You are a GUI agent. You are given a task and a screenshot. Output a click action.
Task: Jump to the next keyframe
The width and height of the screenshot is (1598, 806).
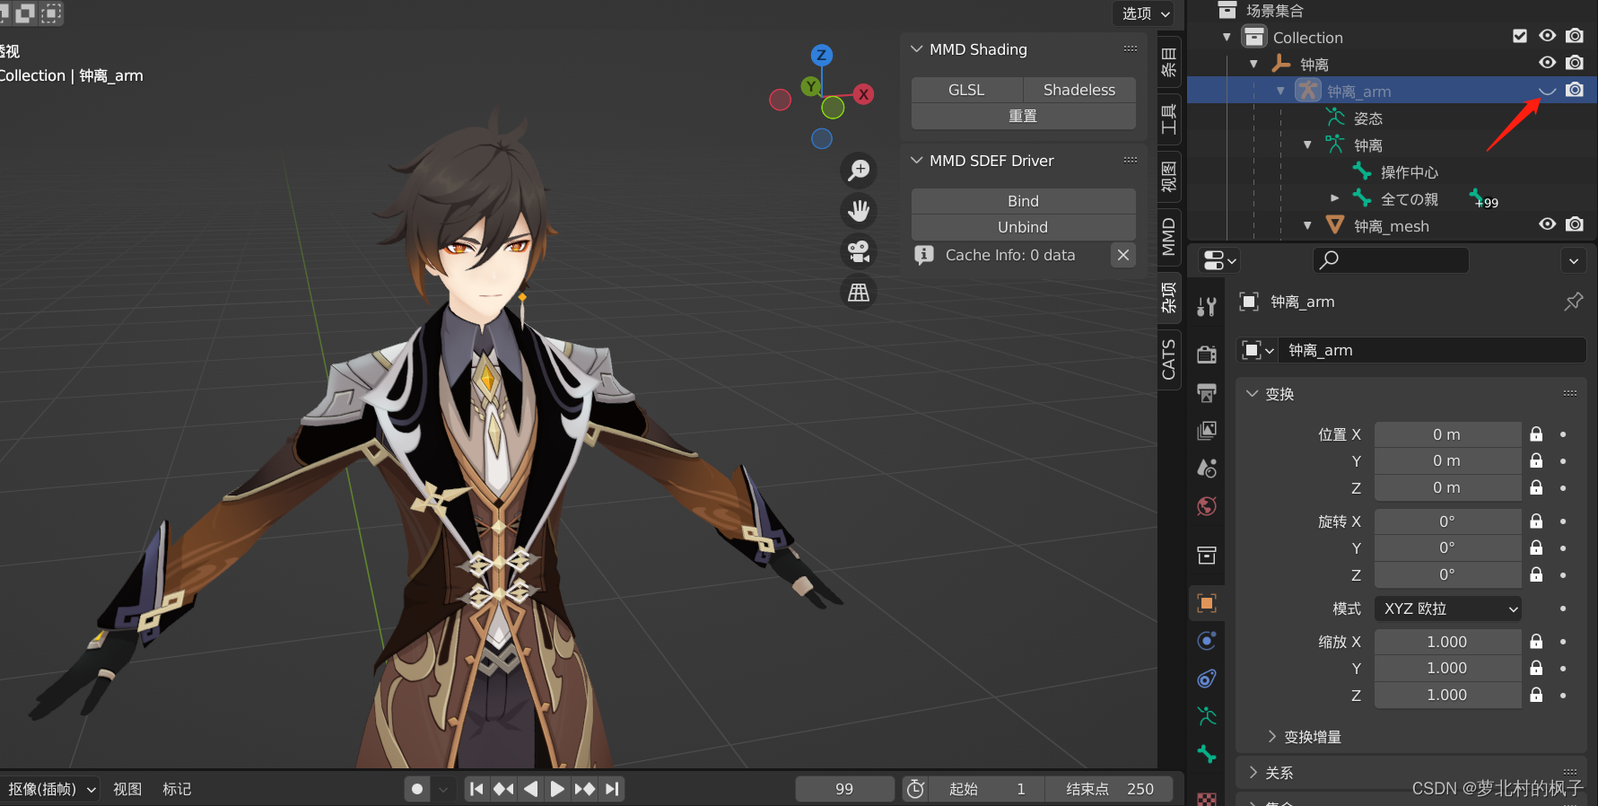click(x=584, y=789)
